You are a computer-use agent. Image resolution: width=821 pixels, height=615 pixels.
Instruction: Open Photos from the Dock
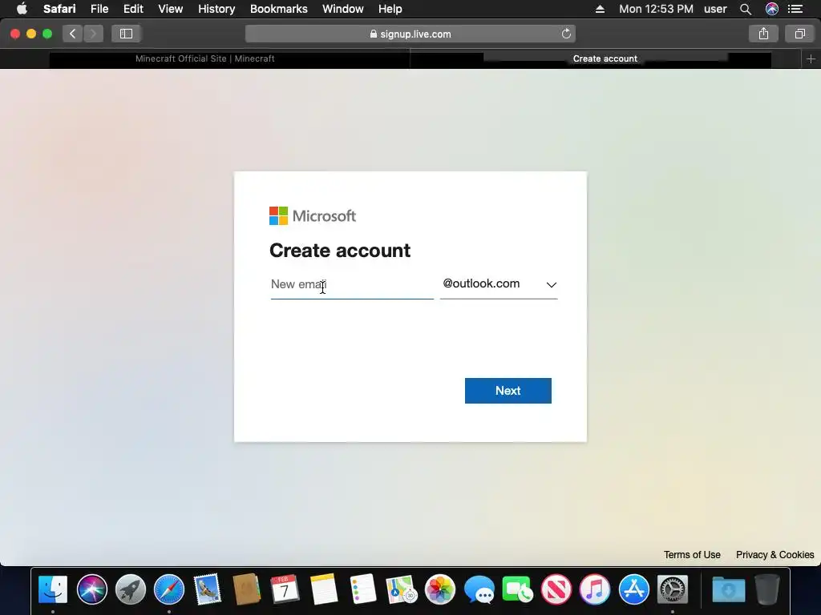[440, 589]
